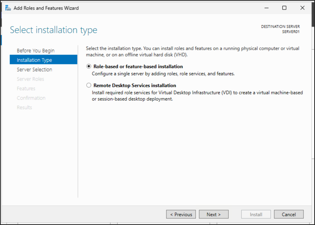Click the greyed-out Install button
The width and height of the screenshot is (315, 225).
point(256,214)
